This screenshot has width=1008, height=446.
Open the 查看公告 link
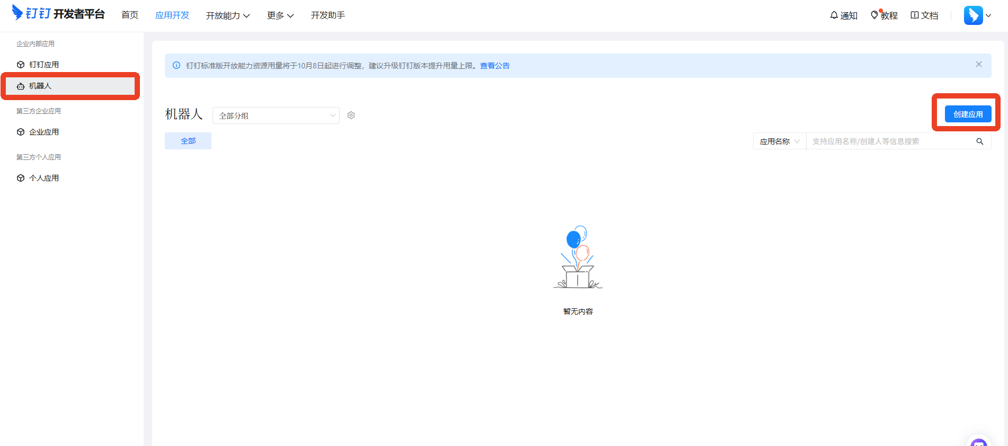click(494, 66)
